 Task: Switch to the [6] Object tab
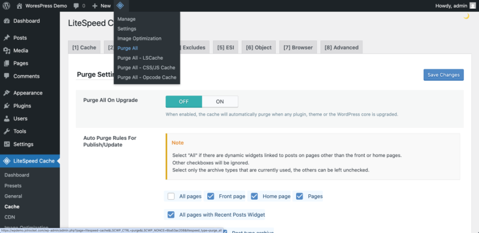coord(259,47)
